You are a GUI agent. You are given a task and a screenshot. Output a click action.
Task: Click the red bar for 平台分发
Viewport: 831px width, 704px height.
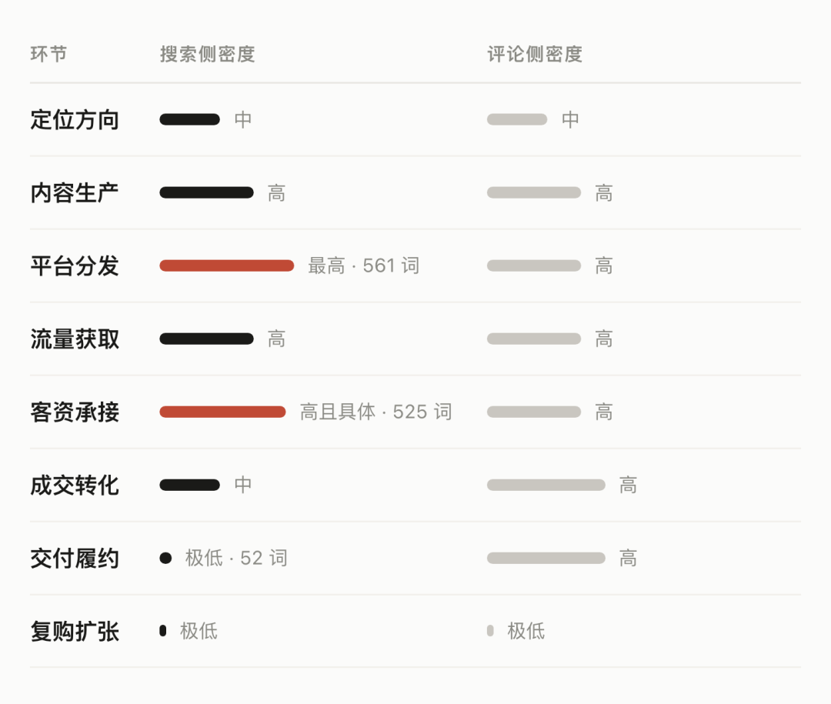pos(227,265)
